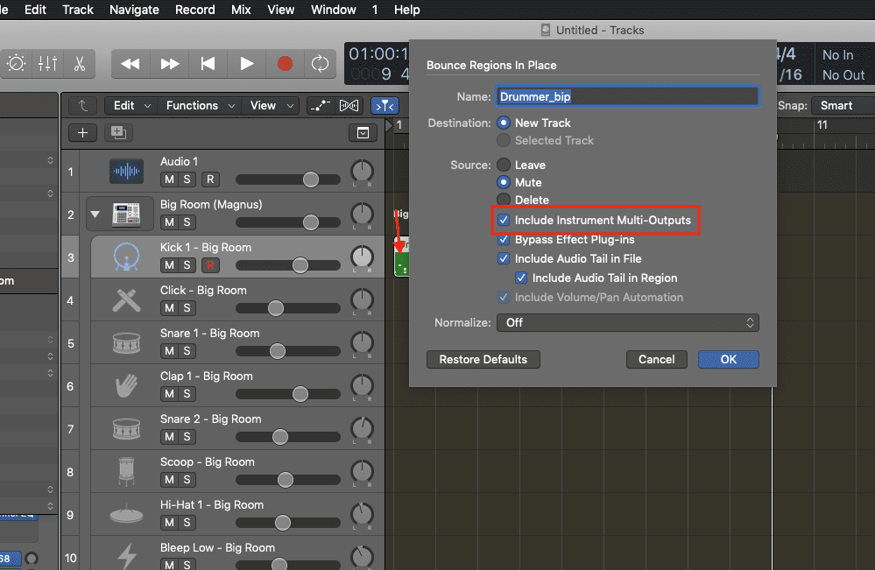The image size is (875, 570).
Task: Toggle Include Audio Tail in File
Action: click(504, 258)
